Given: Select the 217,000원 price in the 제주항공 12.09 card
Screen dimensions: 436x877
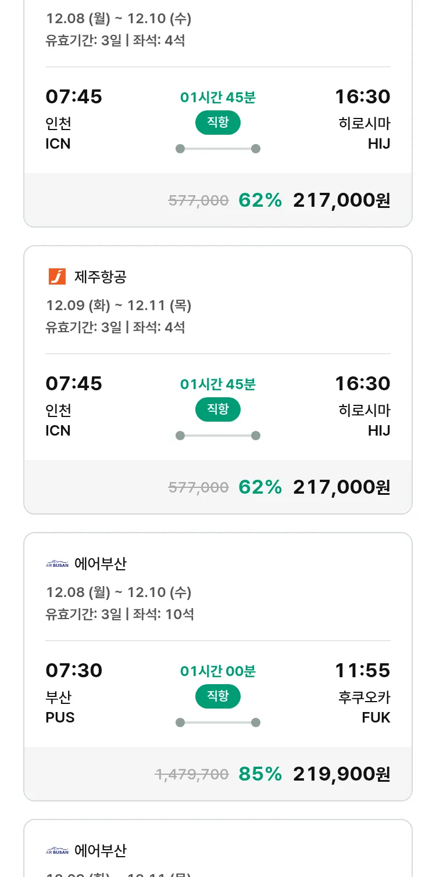Looking at the screenshot, I should (341, 487).
